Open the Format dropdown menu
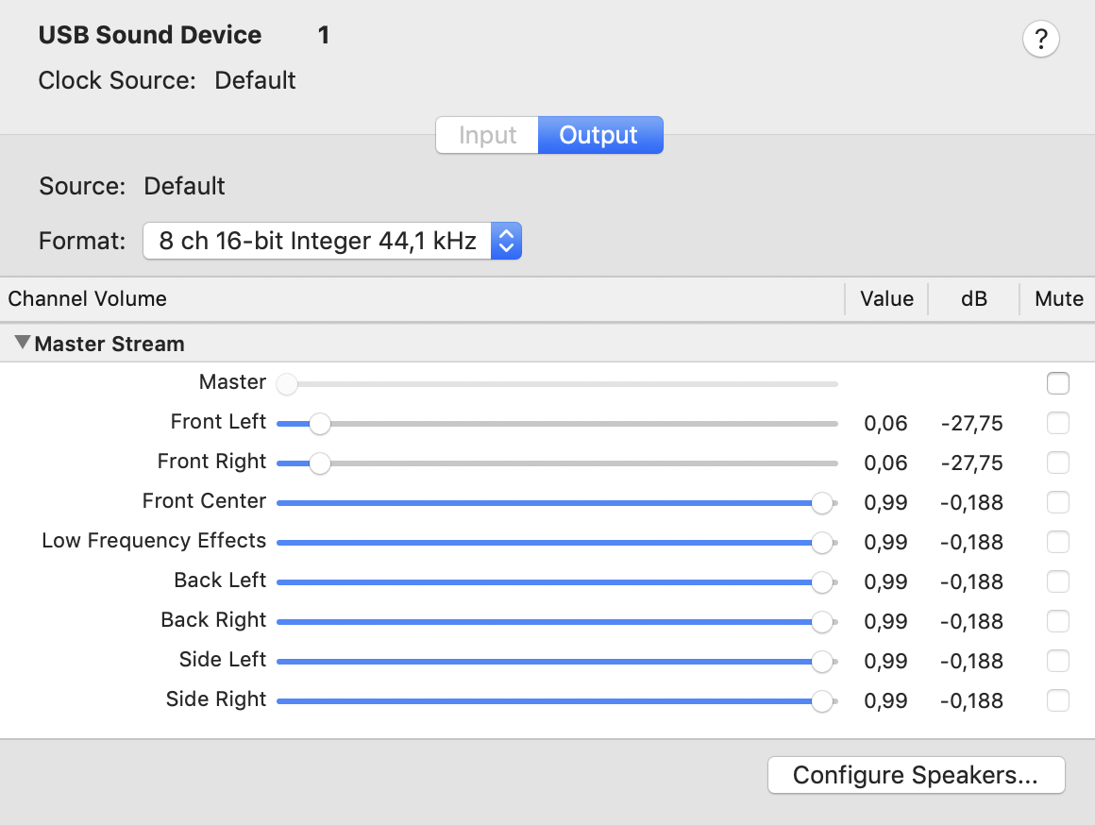The width and height of the screenshot is (1095, 825). click(x=332, y=241)
